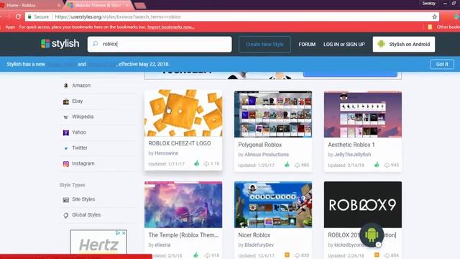Dismiss the notice with Got it
The image size is (460, 259).
(442, 64)
